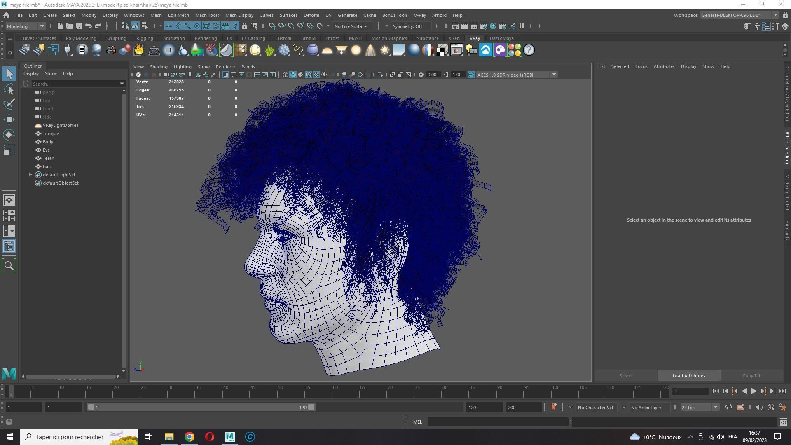The width and height of the screenshot is (791, 445).
Task: Click the Save Scene icon
Action: coord(79,26)
